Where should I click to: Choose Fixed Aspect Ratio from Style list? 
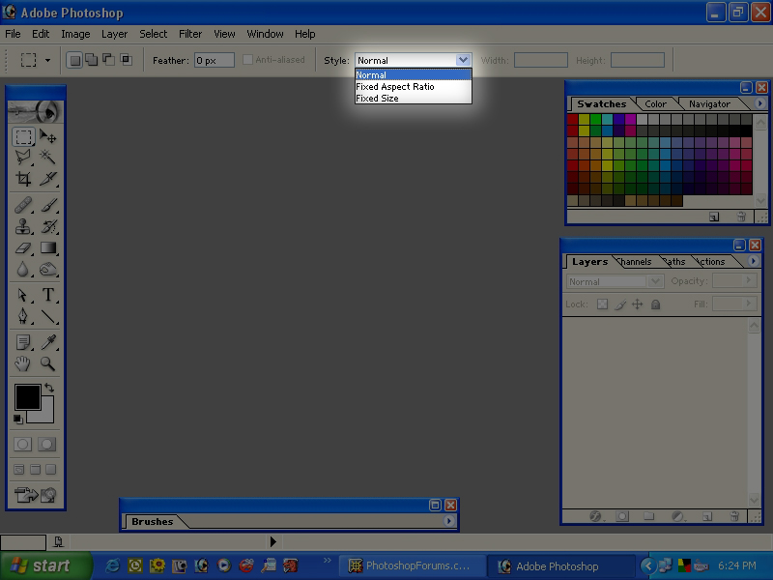pyautogui.click(x=395, y=87)
